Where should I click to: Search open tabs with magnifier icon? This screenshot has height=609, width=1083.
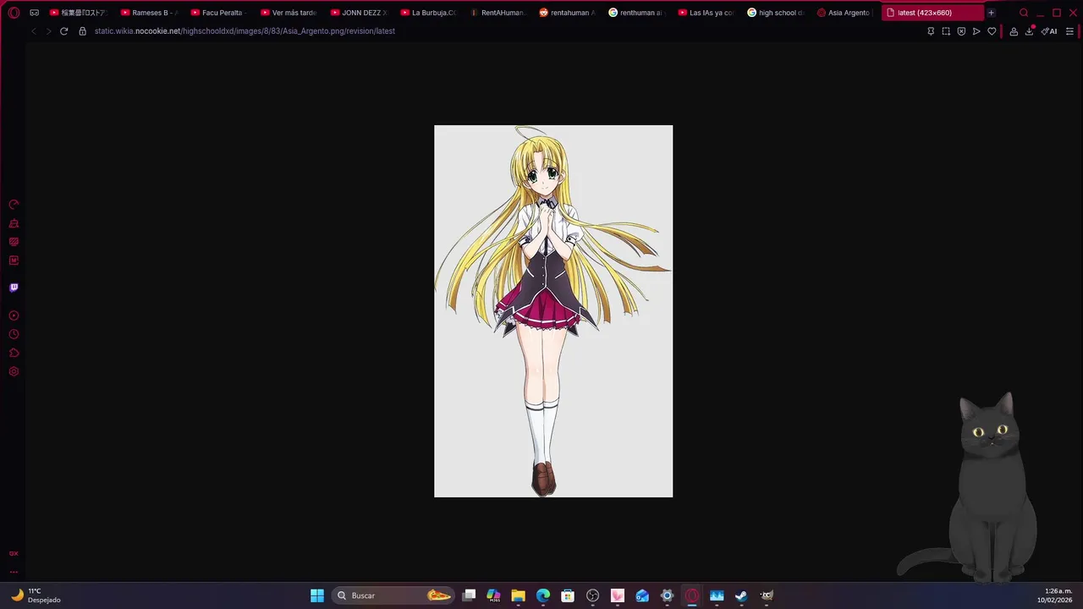pyautogui.click(x=1024, y=13)
